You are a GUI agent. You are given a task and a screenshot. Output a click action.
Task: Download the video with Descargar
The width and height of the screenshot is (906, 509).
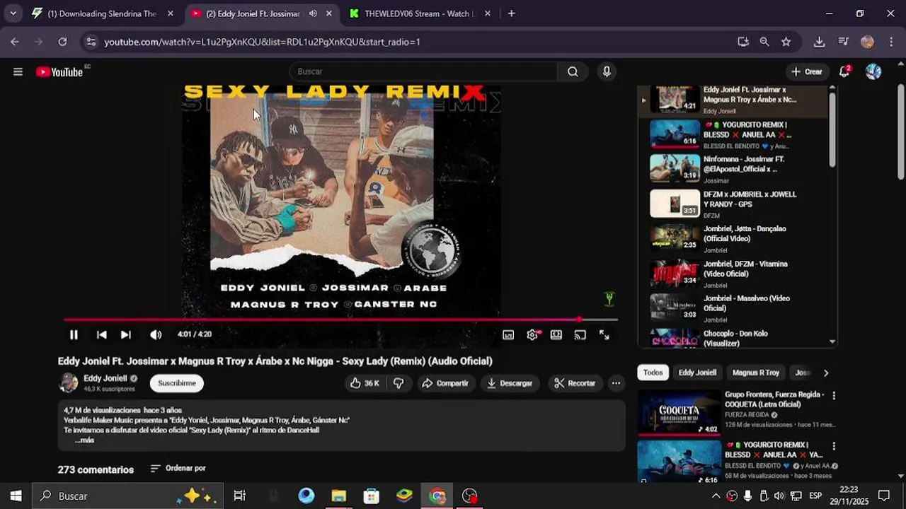510,383
